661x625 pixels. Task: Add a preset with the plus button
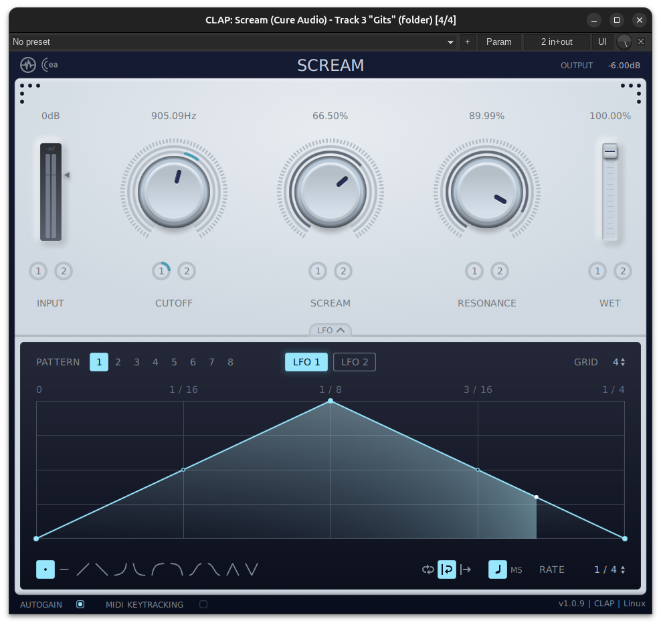click(x=467, y=41)
